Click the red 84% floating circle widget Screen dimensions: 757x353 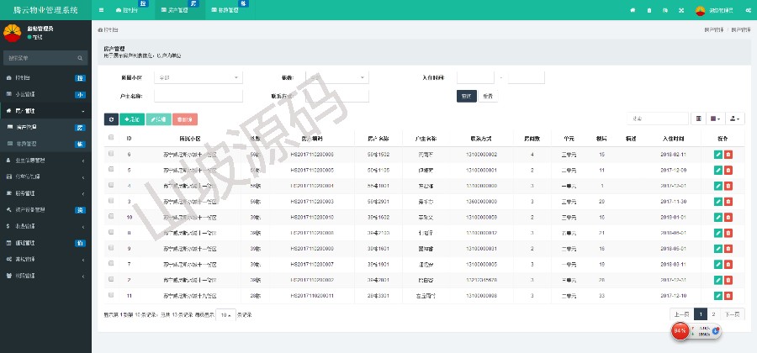pyautogui.click(x=680, y=331)
